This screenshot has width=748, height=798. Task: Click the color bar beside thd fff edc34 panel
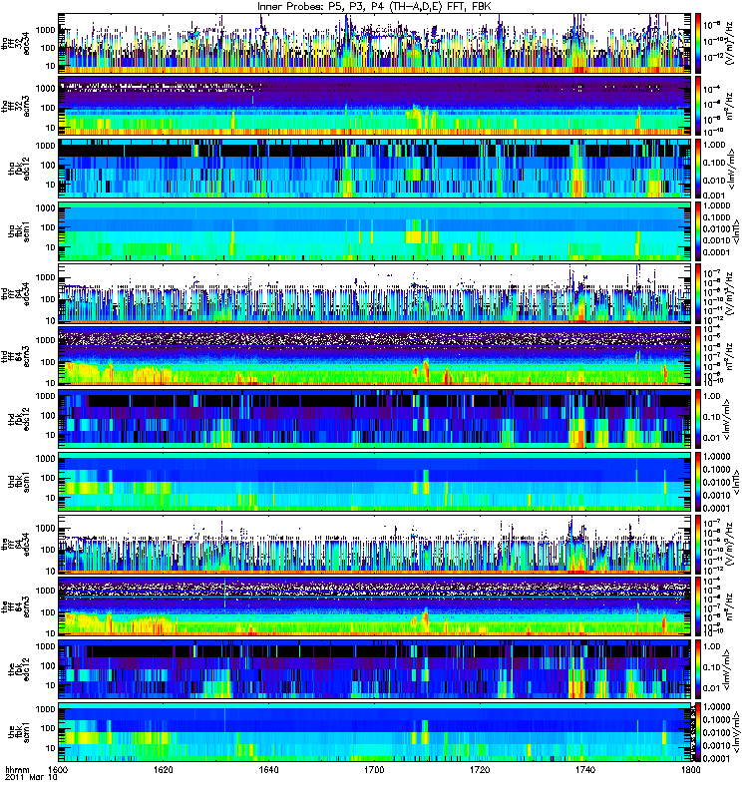(x=698, y=293)
